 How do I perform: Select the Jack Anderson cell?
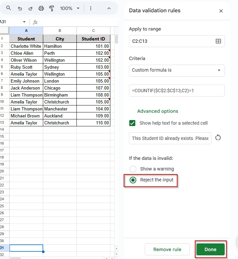26,88
